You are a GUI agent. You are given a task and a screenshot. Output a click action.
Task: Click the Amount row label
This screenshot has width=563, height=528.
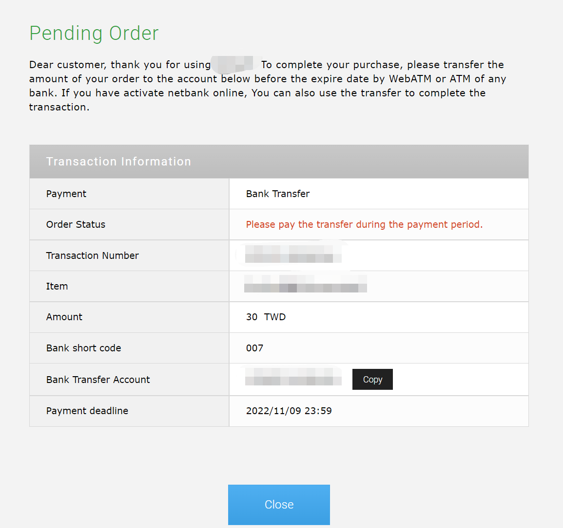coord(64,317)
